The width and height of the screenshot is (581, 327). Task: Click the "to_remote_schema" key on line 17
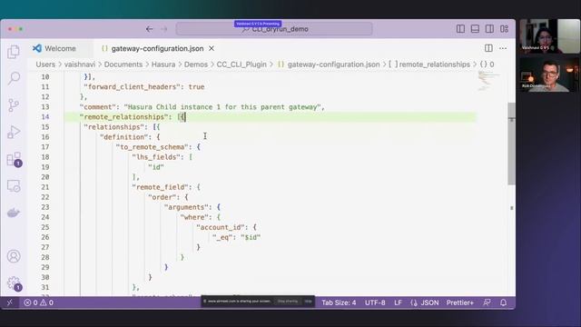152,147
